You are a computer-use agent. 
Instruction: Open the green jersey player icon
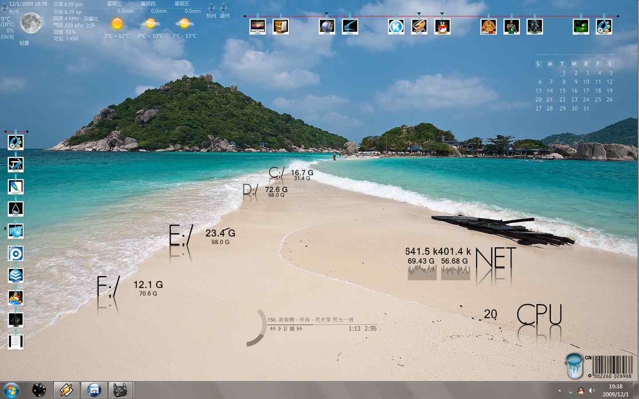click(x=512, y=27)
